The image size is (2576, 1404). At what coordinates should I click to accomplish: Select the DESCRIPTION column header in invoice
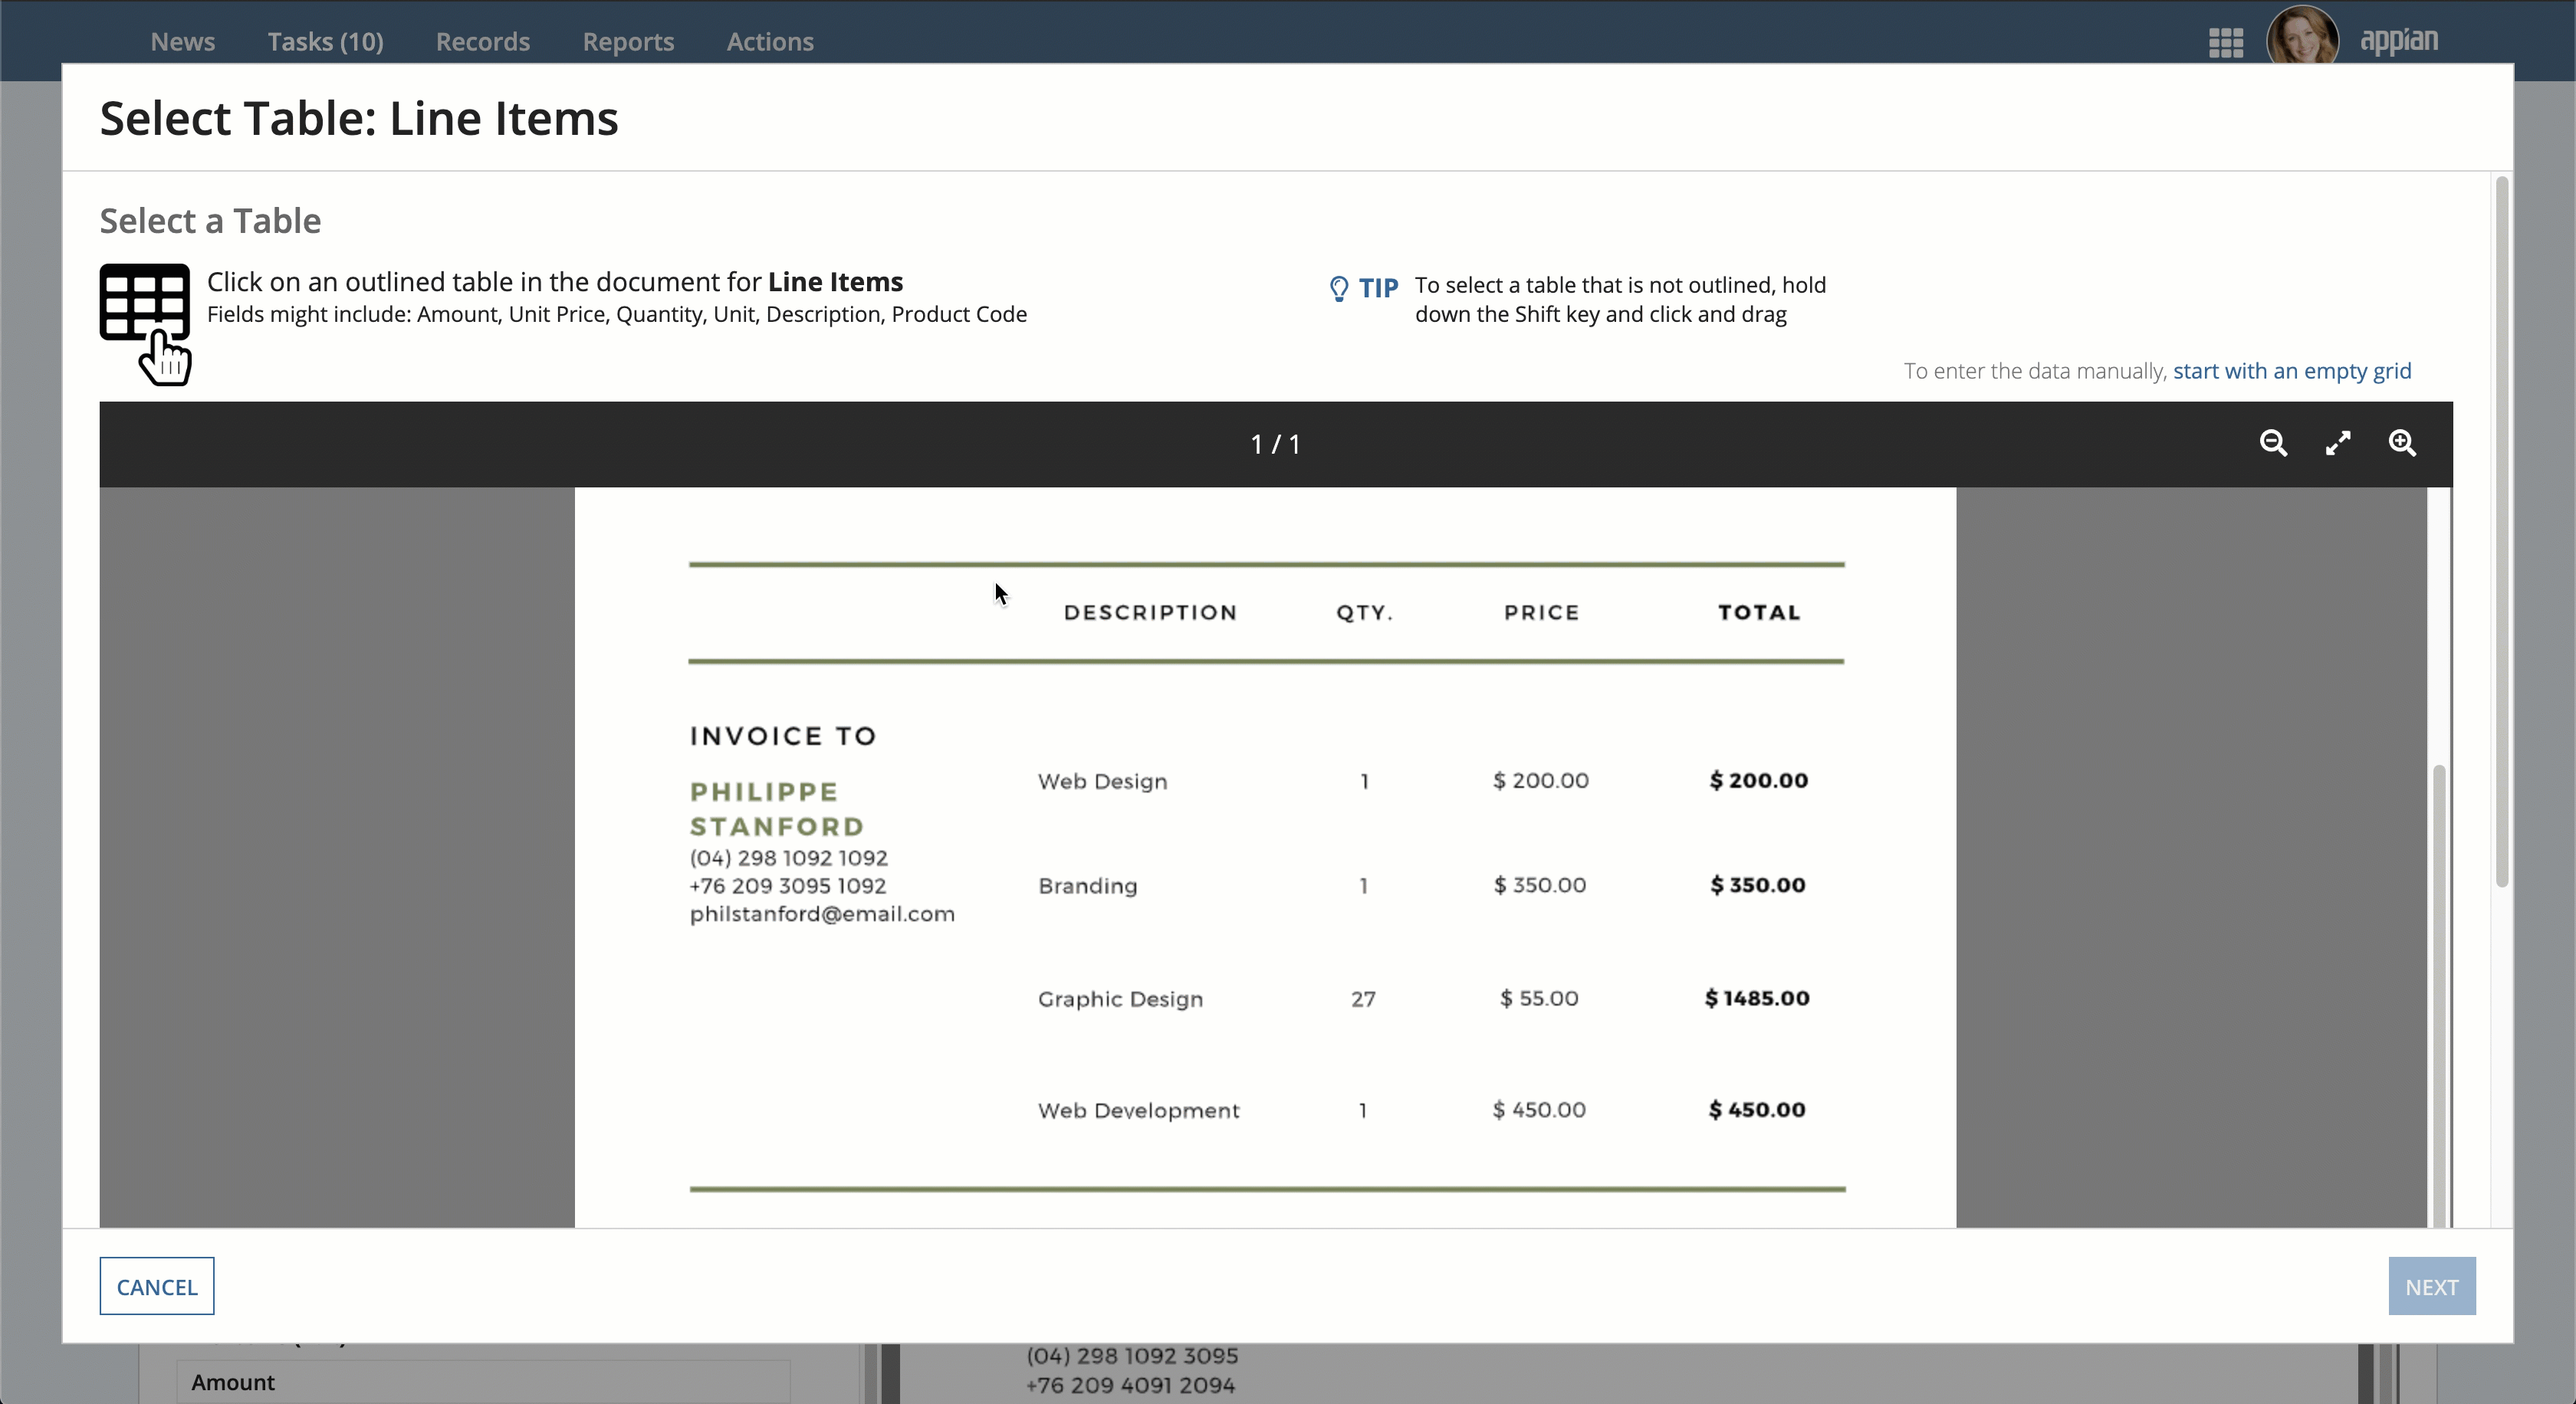[1150, 612]
